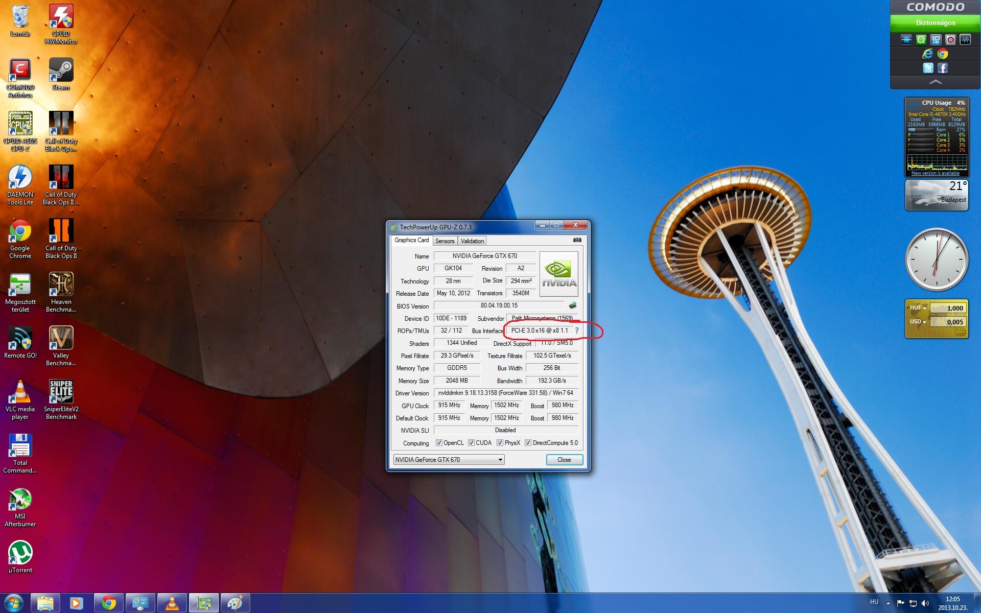Click the tray network icon
This screenshot has height=613, width=981.
pyautogui.click(x=913, y=603)
